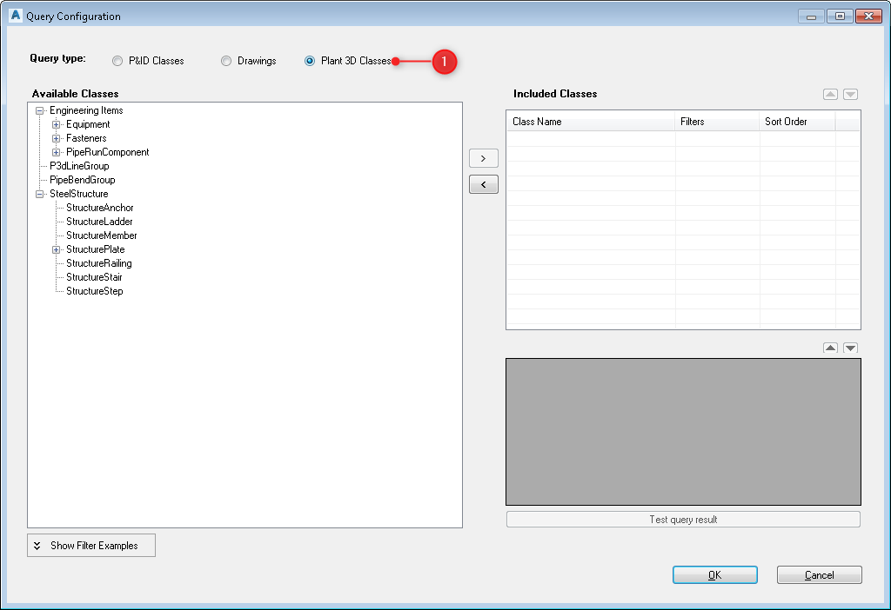Click the down arrow below the Included Classes grid
Viewport: 891px width, 610px height.
click(x=850, y=348)
